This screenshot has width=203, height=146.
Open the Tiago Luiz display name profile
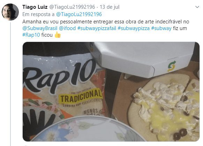[x=35, y=7]
